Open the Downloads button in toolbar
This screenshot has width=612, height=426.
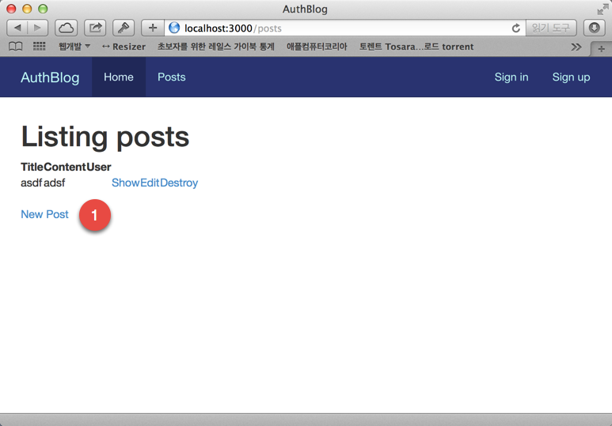pos(594,28)
